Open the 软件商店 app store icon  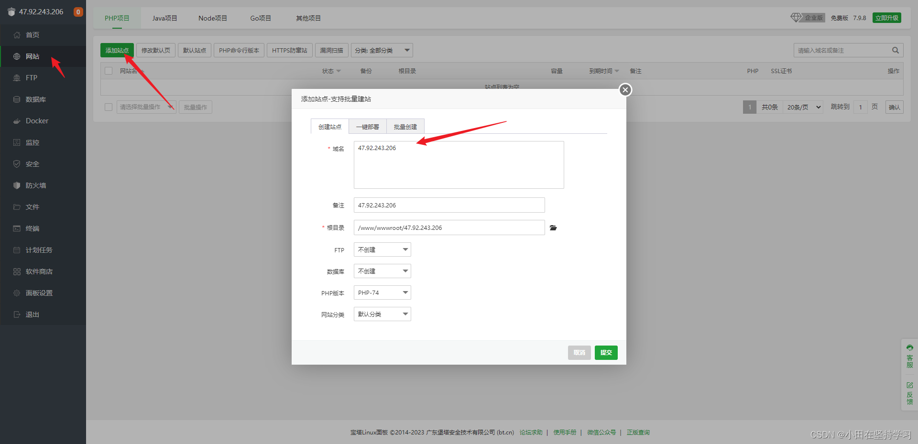17,271
